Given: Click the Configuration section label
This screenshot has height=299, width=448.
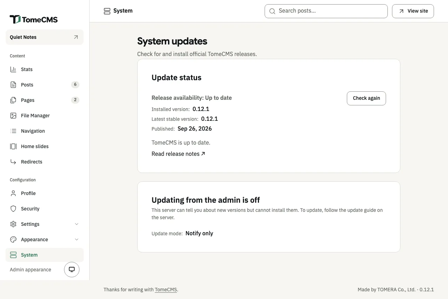Looking at the screenshot, I should [x=23, y=180].
